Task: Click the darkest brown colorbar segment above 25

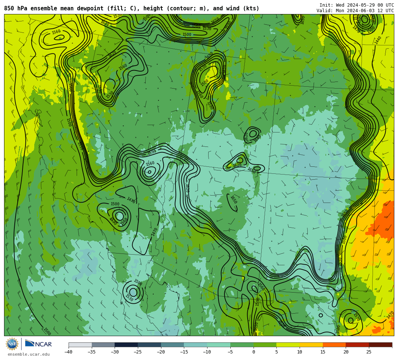Action: click(380, 345)
